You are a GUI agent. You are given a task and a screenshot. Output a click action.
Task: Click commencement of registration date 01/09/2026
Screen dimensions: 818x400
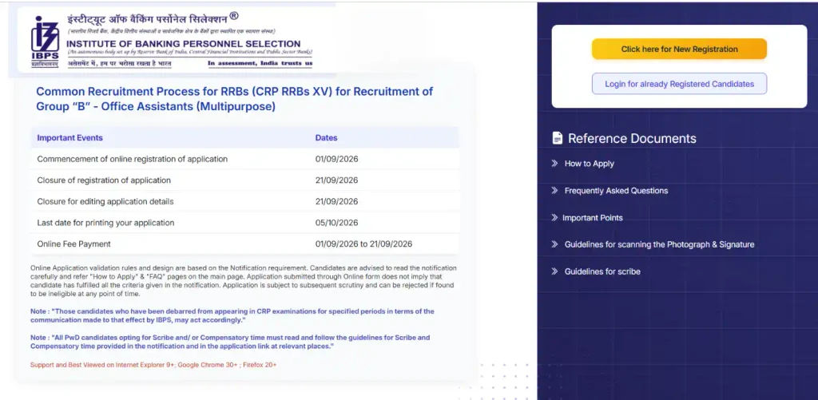pos(336,159)
